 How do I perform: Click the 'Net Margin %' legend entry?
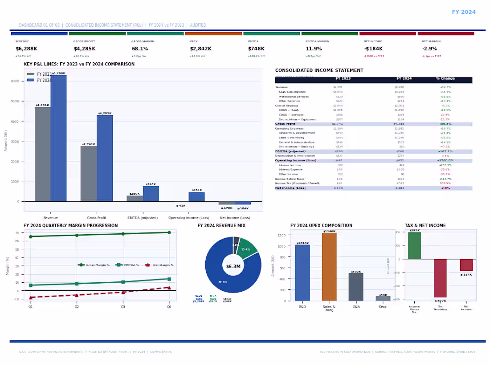(x=159, y=265)
